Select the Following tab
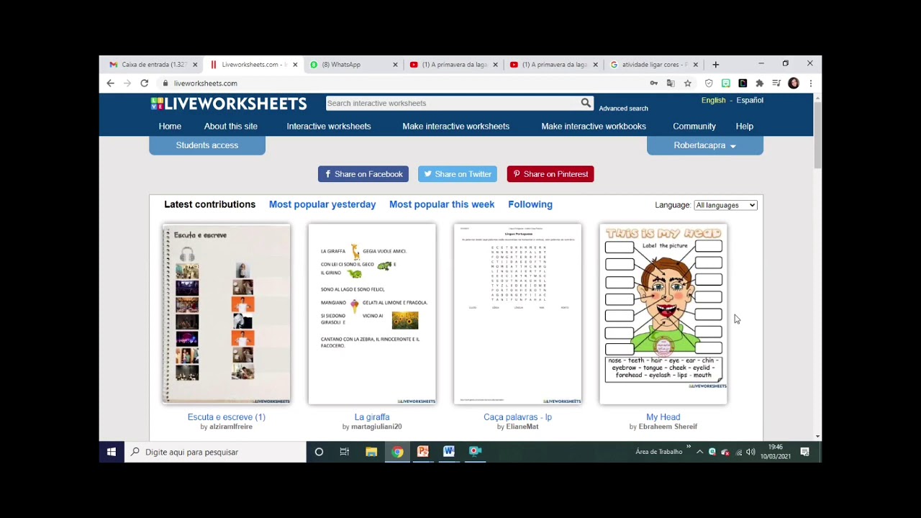The image size is (921, 518). point(530,204)
